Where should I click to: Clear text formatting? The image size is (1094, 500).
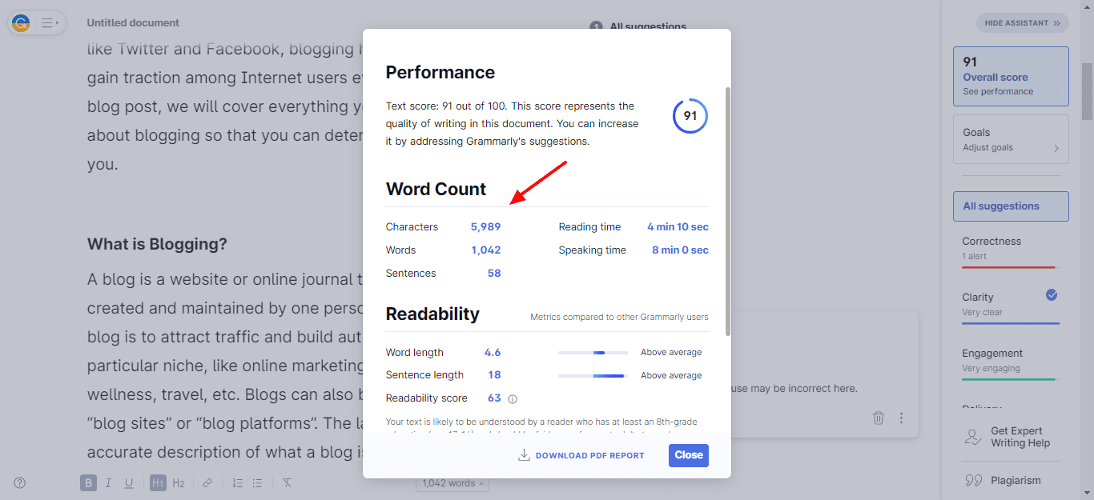point(288,483)
